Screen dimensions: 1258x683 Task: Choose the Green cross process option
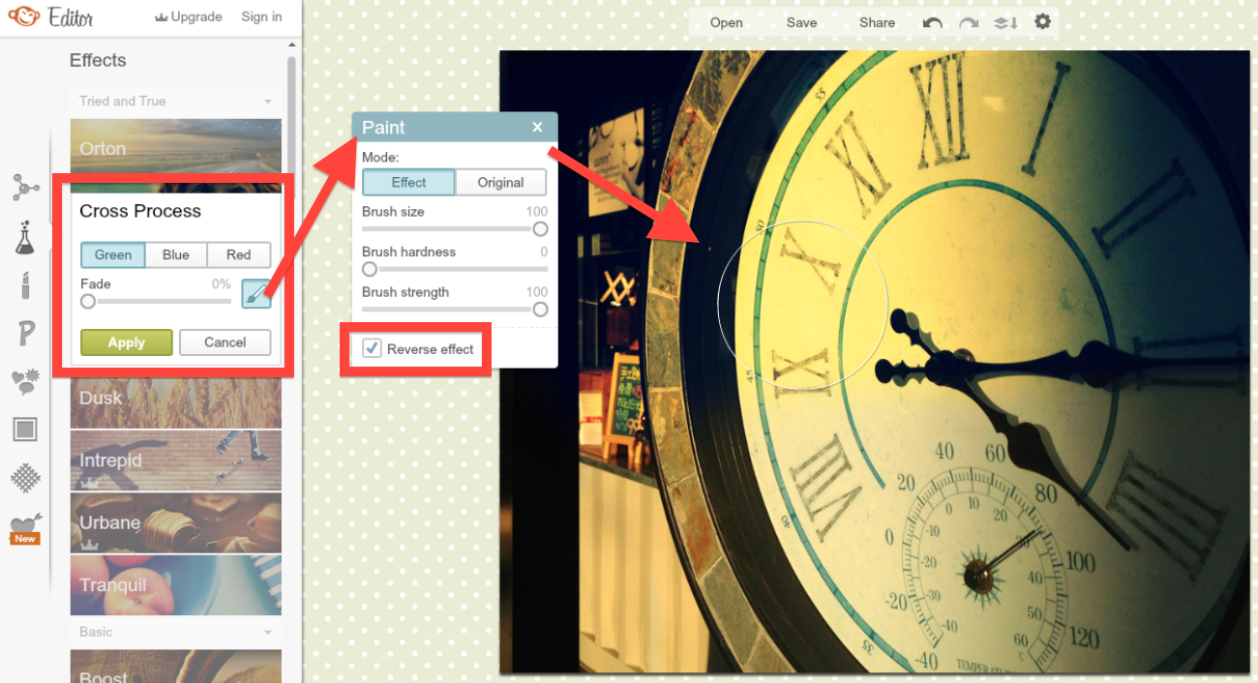tap(113, 254)
